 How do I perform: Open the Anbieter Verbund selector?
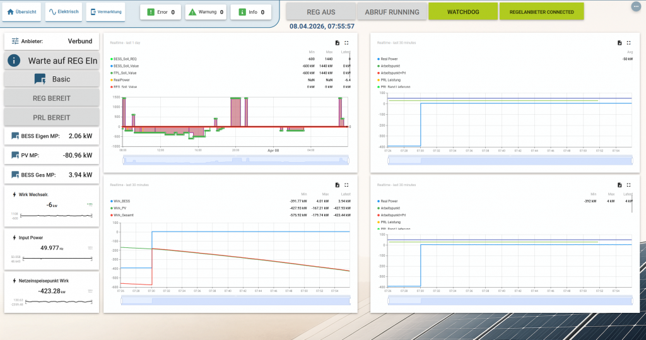point(52,42)
